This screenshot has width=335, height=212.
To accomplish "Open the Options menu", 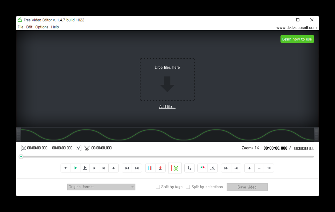I will (x=42, y=27).
